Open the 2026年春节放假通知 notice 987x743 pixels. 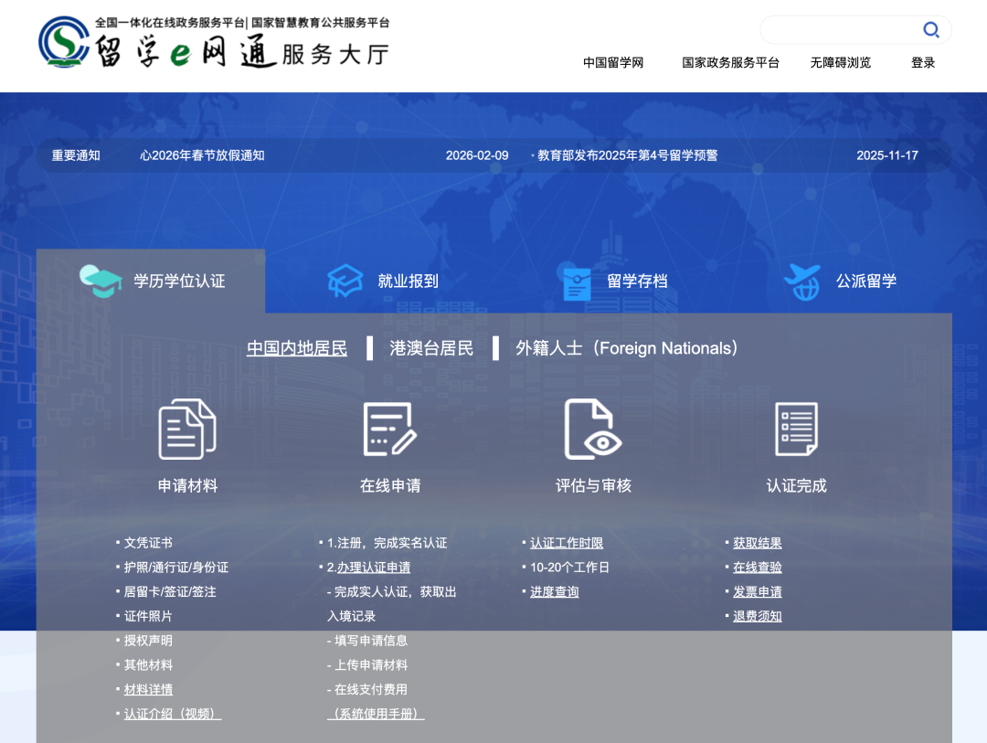[203, 155]
